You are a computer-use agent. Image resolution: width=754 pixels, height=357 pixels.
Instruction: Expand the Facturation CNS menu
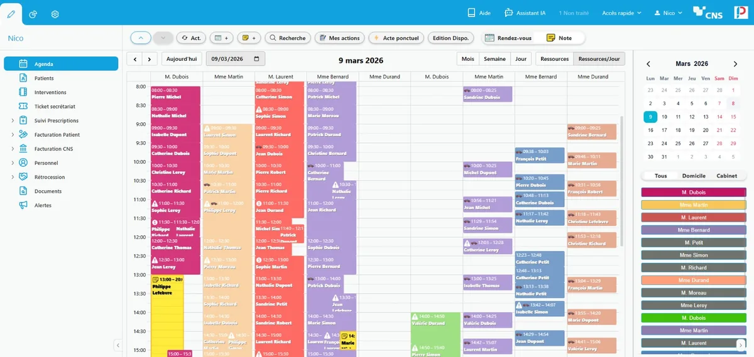coord(13,149)
